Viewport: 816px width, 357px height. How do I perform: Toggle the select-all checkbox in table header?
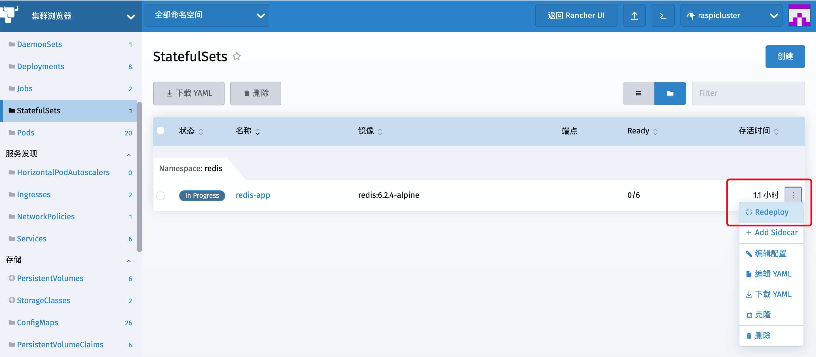tap(160, 130)
